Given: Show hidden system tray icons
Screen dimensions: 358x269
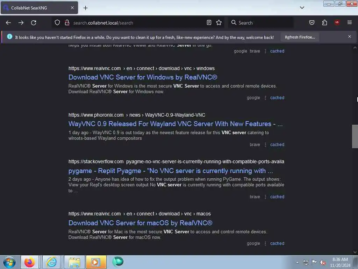Looking at the screenshot, I should (297, 263).
